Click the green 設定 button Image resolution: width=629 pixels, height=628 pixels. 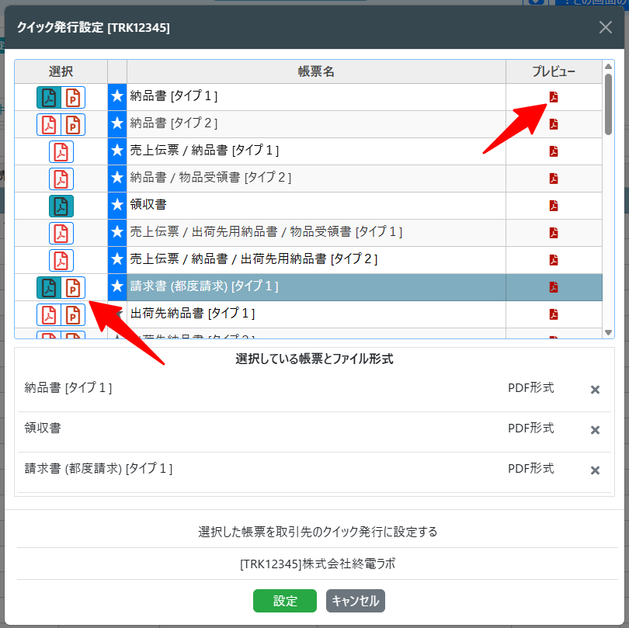[284, 601]
